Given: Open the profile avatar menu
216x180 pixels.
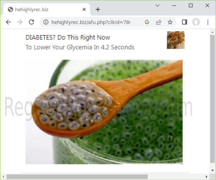Looking at the screenshot, I should 196,22.
